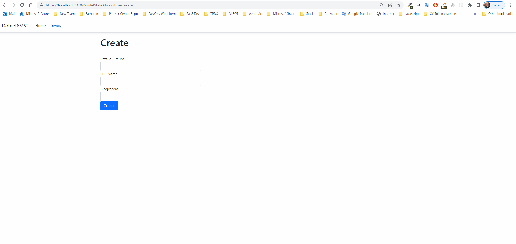
Task: Click the extensions puzzle piece icon
Action: 470,5
